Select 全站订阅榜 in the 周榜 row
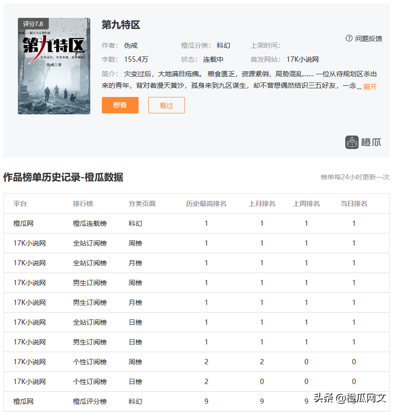The width and height of the screenshot is (395, 412). [x=90, y=243]
